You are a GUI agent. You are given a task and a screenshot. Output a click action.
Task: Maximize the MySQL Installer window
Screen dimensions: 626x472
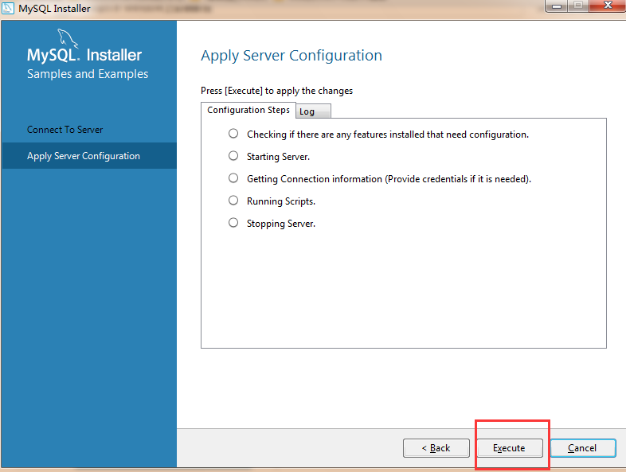[x=578, y=6]
